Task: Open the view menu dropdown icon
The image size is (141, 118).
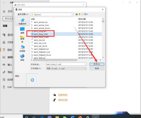Action: [x=86, y=14]
